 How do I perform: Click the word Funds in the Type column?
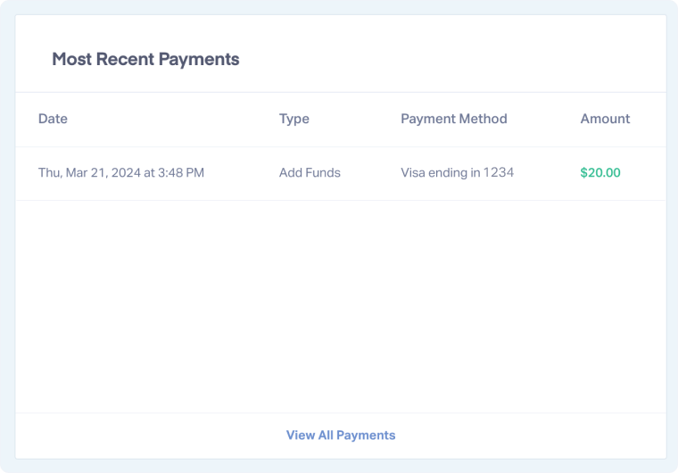click(x=324, y=173)
